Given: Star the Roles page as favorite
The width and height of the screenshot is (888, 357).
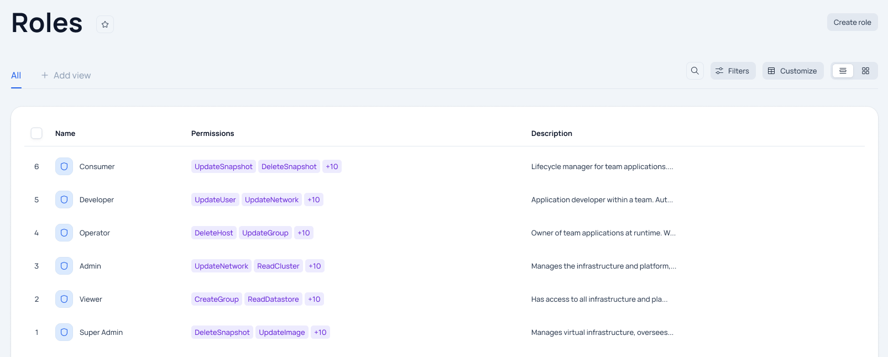Looking at the screenshot, I should [105, 24].
